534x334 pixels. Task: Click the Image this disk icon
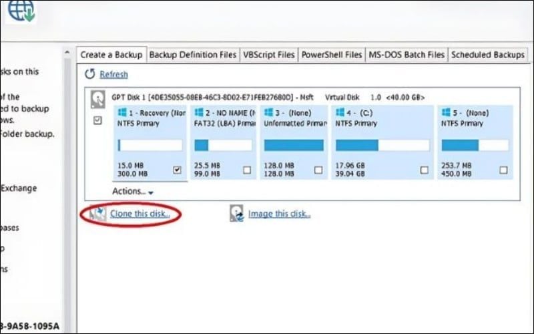pyautogui.click(x=237, y=213)
